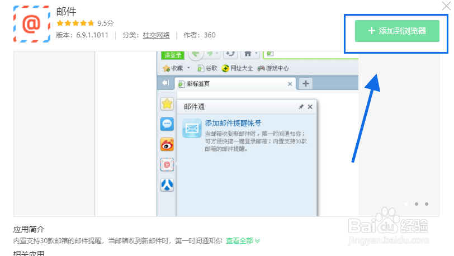Click the preview address bar
454x256 pixels.
click(x=311, y=54)
